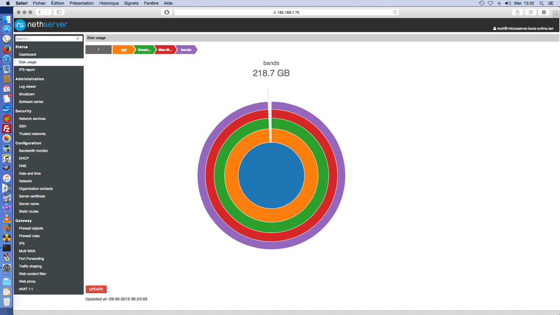
Task: Click the search magnifier icon in sidebar
Action: [x=78, y=39]
